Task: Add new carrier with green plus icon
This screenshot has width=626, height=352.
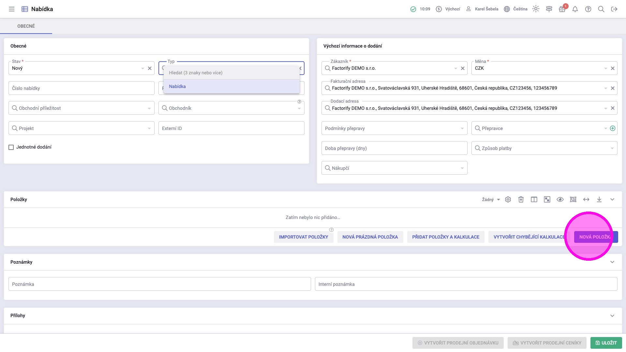Action: coord(613,128)
